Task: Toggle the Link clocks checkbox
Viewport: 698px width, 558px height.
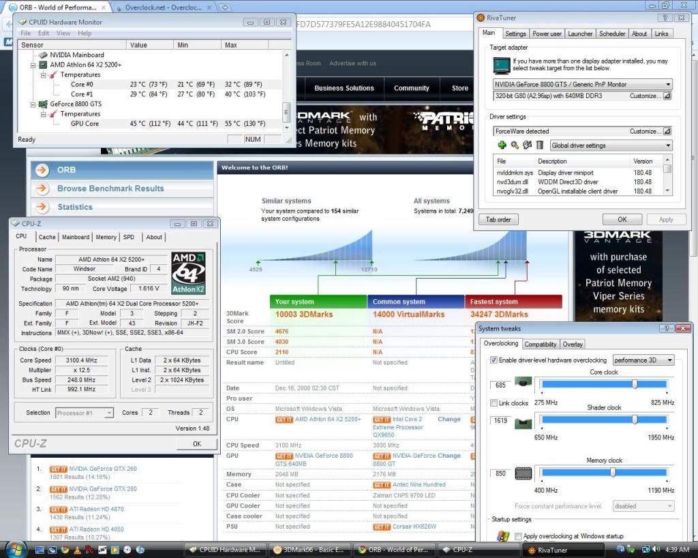Action: tap(494, 403)
